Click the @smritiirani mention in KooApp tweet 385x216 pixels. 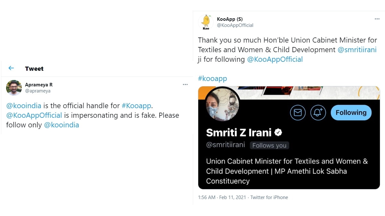[x=357, y=50]
